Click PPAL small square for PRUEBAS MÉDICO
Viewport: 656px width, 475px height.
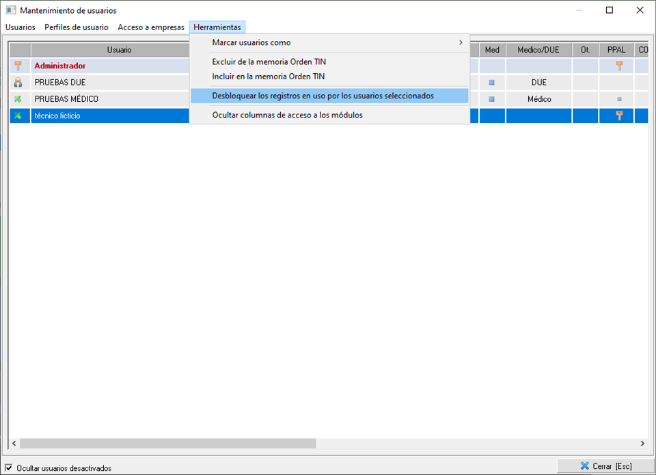point(620,99)
